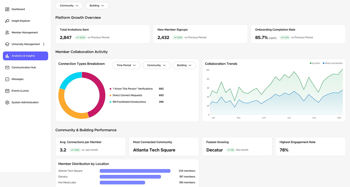Image resolution: width=350 pixels, height=187 pixels.
Task: Click the Decatur member distribution bar
Action: pyautogui.click(x=130, y=177)
